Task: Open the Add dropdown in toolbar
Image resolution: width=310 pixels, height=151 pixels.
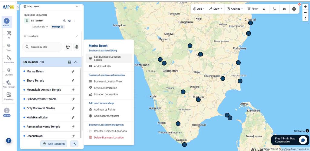Action: point(199,9)
